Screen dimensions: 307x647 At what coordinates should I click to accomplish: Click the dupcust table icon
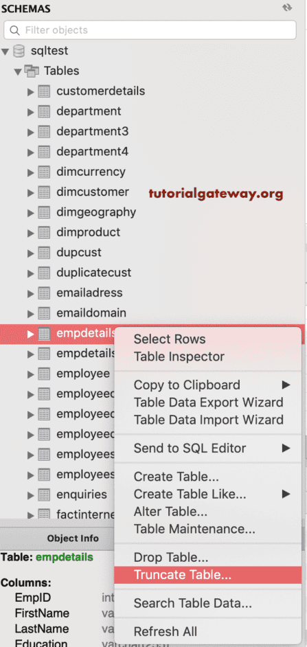coord(44,253)
